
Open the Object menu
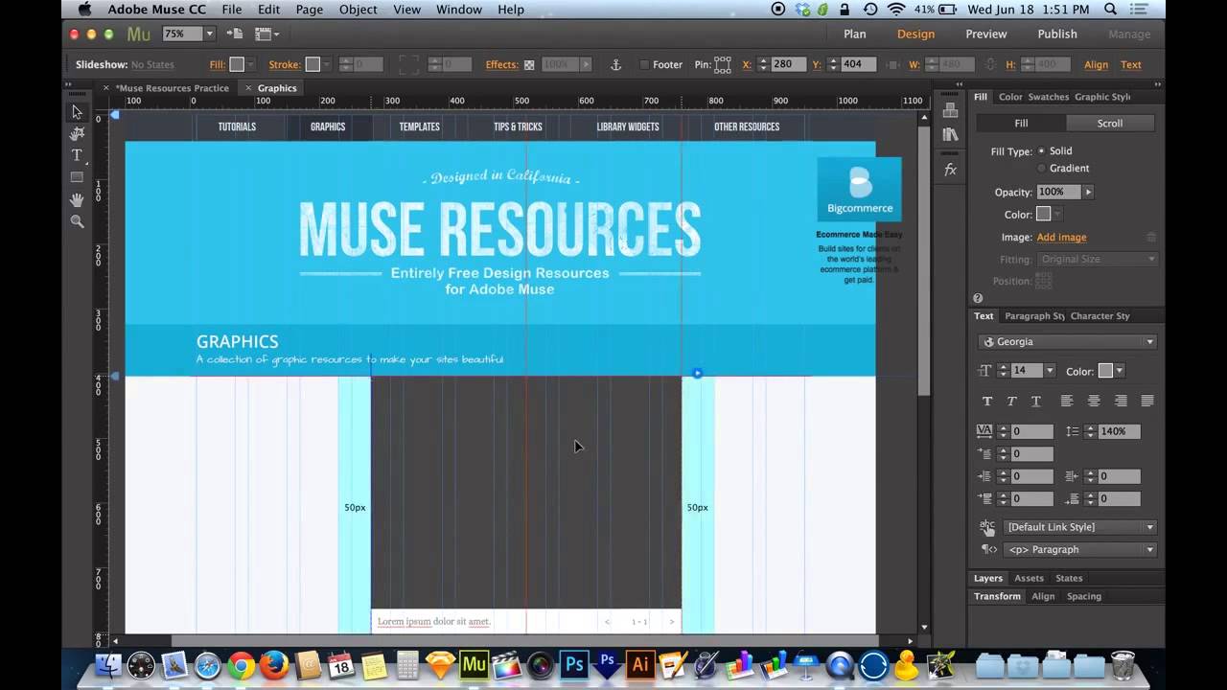coord(358,10)
